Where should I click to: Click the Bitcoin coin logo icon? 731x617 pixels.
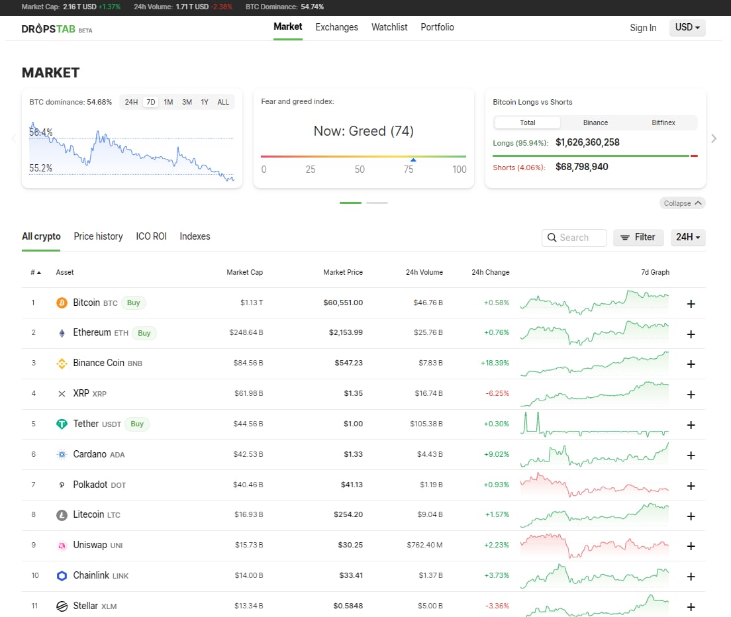point(62,303)
